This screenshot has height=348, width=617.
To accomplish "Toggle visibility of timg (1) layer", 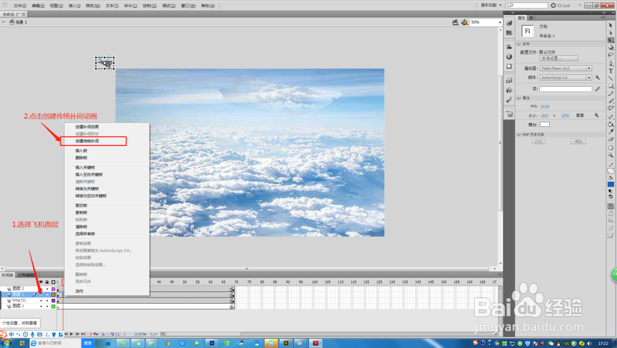I will (x=41, y=301).
